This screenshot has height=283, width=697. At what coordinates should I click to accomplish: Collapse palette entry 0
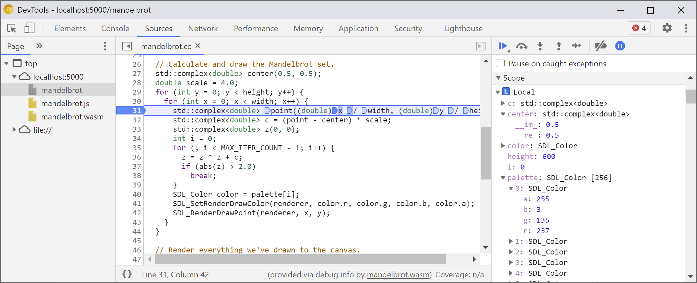[x=511, y=188]
